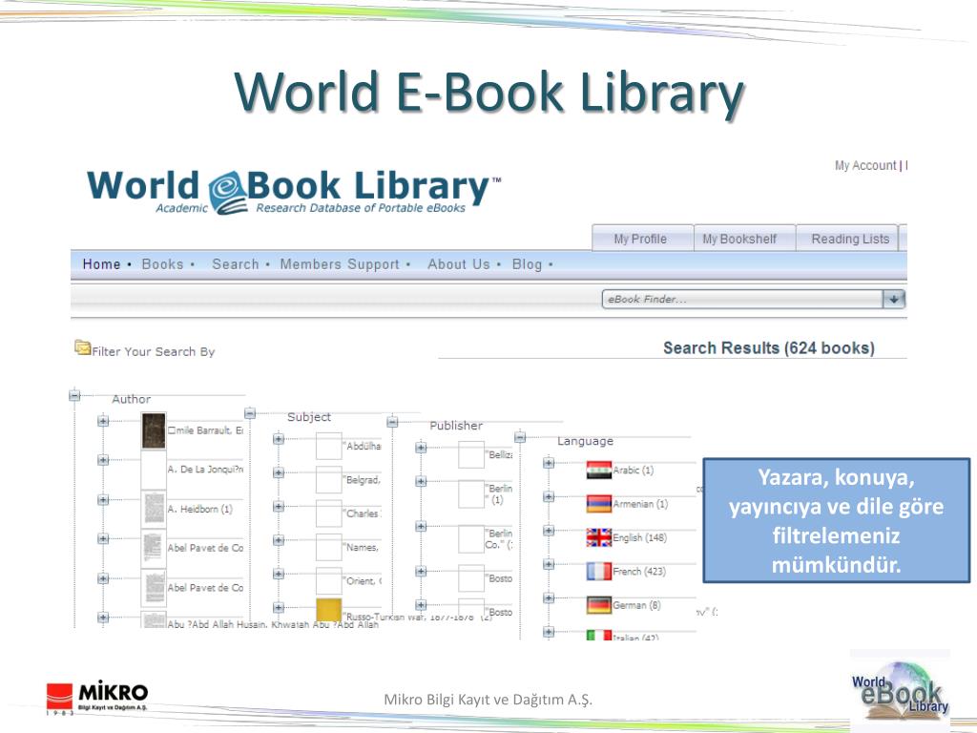Select the French flag icon
Viewport: 977px width, 733px height.
point(599,571)
